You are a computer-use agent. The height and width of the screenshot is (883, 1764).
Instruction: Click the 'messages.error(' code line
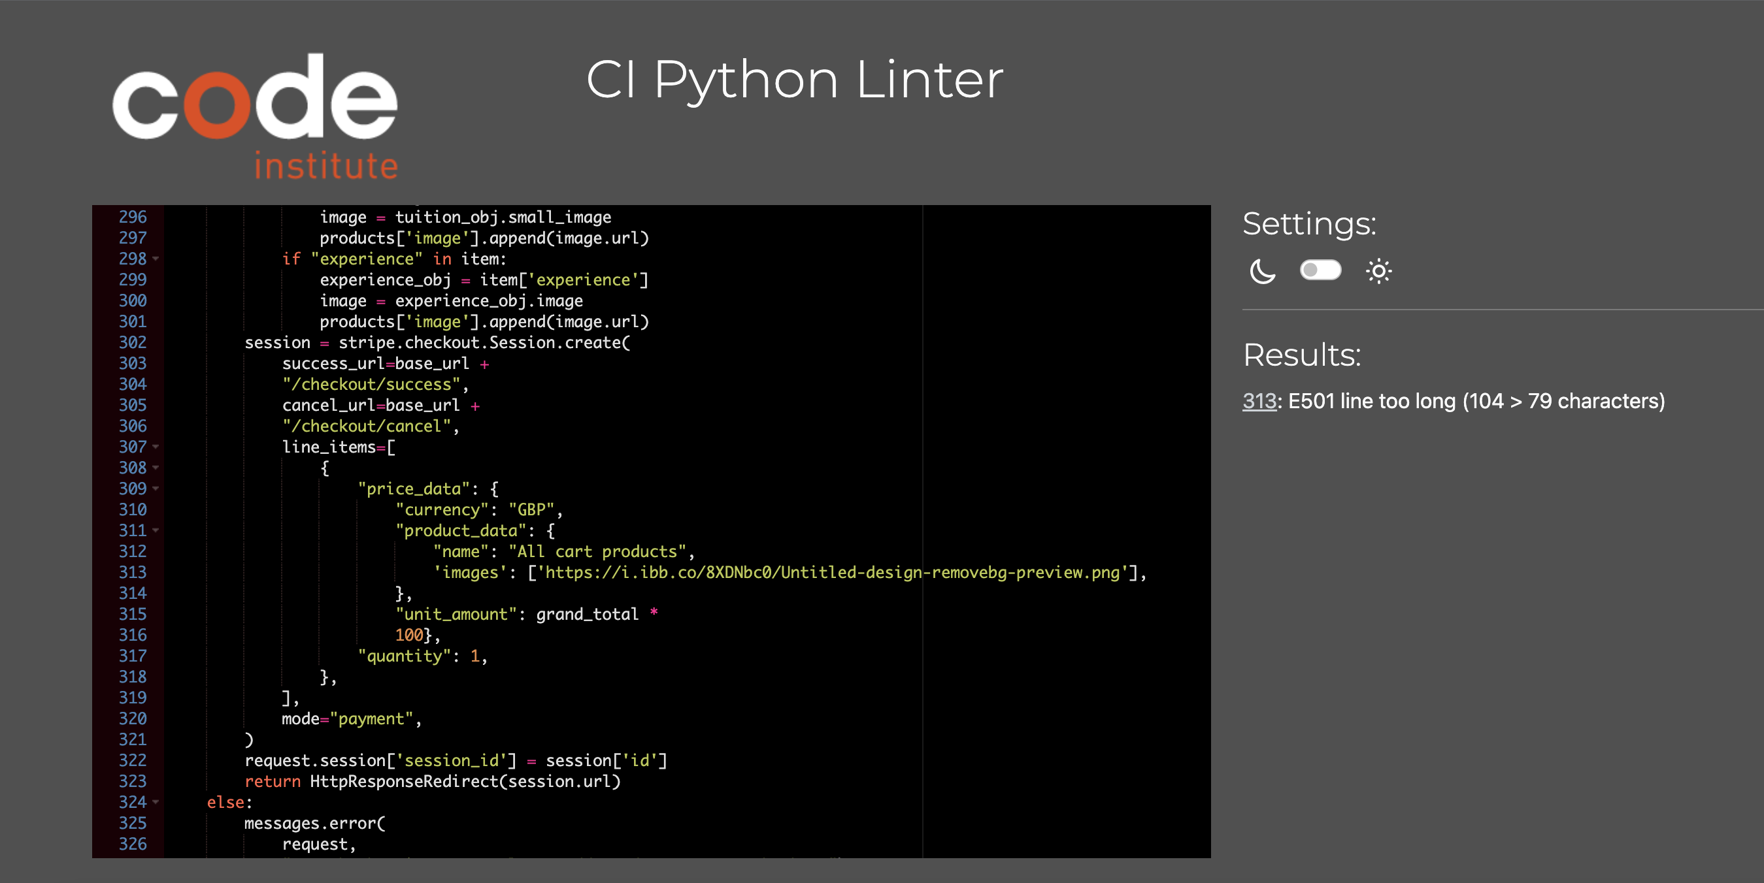pos(315,823)
